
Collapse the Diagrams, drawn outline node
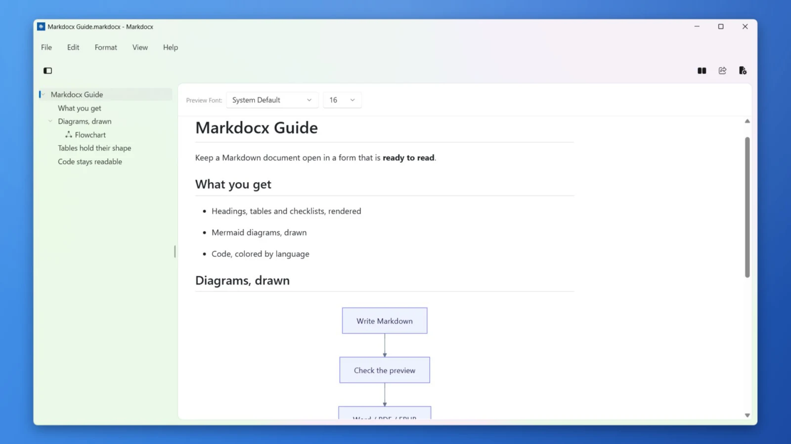coord(50,121)
